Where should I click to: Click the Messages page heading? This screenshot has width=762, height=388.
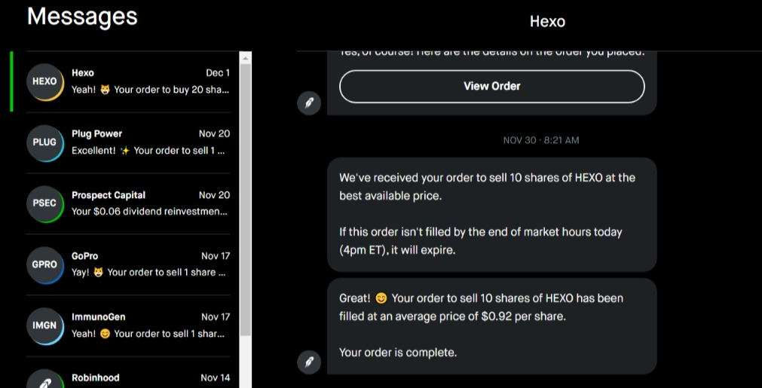[x=82, y=17]
